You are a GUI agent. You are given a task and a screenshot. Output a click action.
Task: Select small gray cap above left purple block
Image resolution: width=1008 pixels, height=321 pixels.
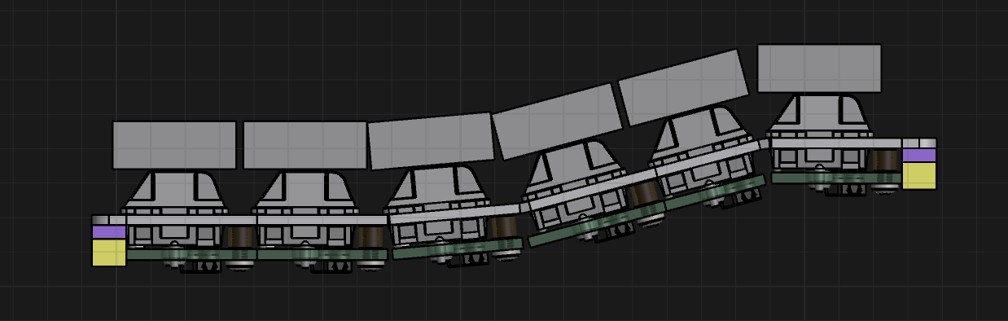pyautogui.click(x=109, y=220)
